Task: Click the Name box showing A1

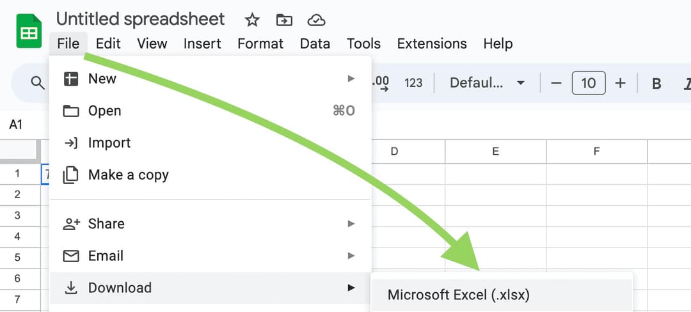Action: tap(16, 125)
